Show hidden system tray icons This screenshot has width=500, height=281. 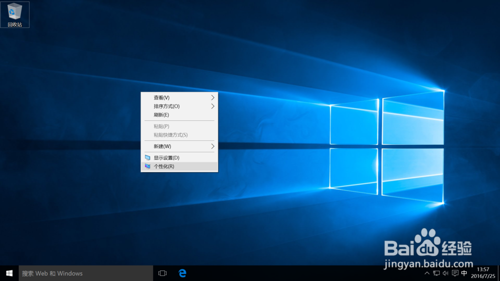point(427,273)
